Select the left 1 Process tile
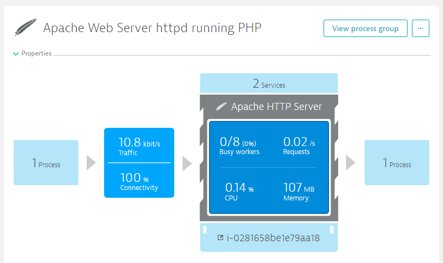The width and height of the screenshot is (443, 263). point(46,162)
